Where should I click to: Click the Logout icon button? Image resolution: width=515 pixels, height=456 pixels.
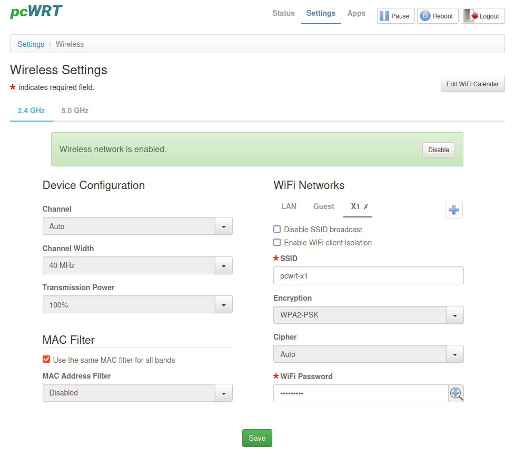[482, 16]
